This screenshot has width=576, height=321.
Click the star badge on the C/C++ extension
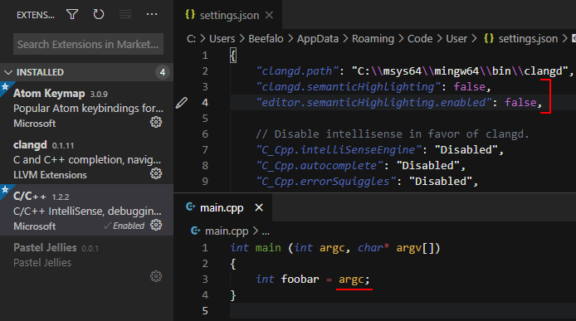(5, 190)
